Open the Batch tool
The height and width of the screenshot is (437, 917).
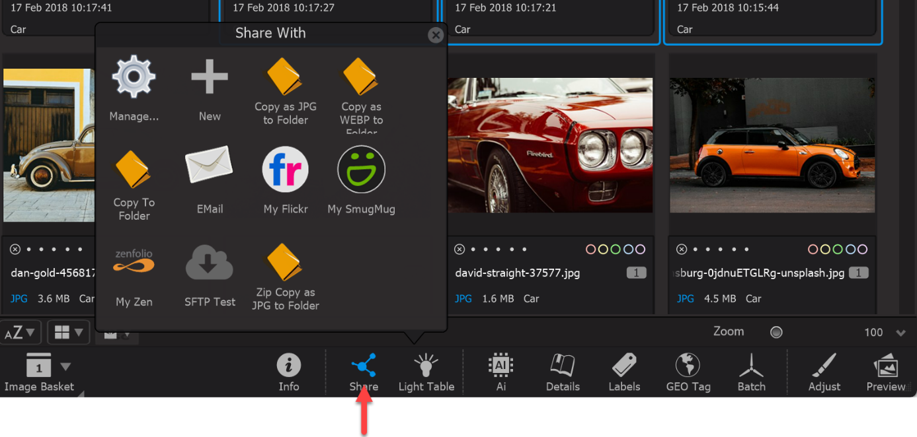point(751,373)
